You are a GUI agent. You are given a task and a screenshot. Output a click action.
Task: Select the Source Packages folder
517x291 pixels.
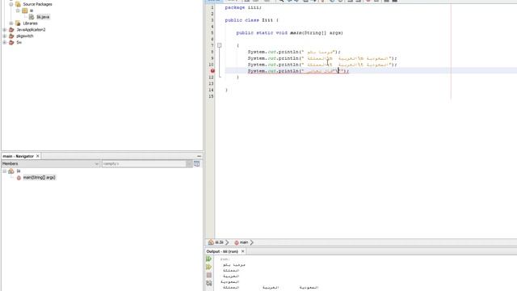pyautogui.click(x=37, y=4)
